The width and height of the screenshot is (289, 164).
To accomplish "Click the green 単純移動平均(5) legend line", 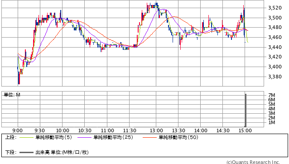I will [26, 137].
